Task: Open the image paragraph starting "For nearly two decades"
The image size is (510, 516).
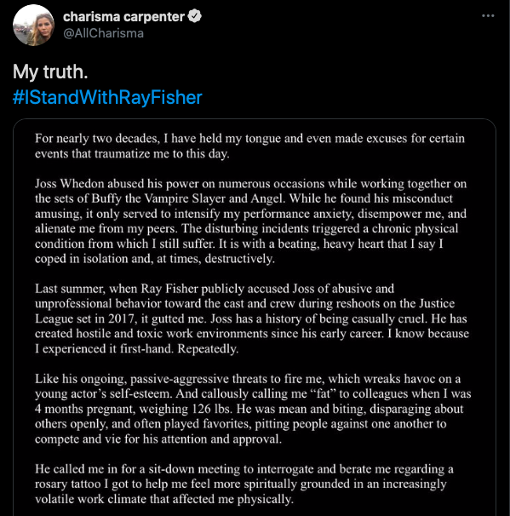Action: pyautogui.click(x=249, y=146)
